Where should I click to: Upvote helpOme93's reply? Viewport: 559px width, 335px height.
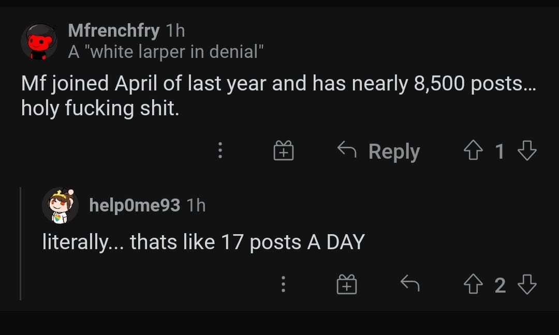[x=473, y=284]
